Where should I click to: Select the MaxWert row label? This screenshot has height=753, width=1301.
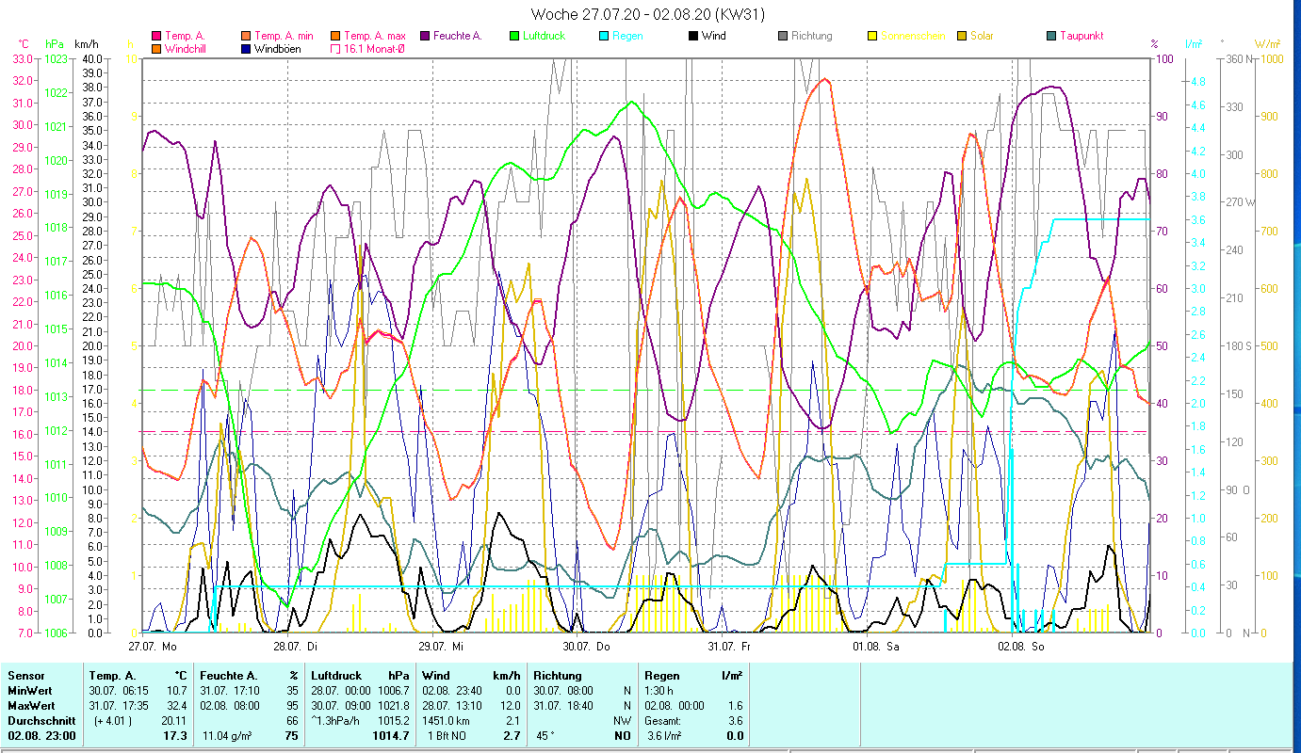pyautogui.click(x=30, y=706)
